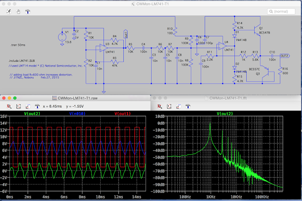Open Control Panel hammer in schematic toolbar

pyautogui.click(x=28, y=12)
